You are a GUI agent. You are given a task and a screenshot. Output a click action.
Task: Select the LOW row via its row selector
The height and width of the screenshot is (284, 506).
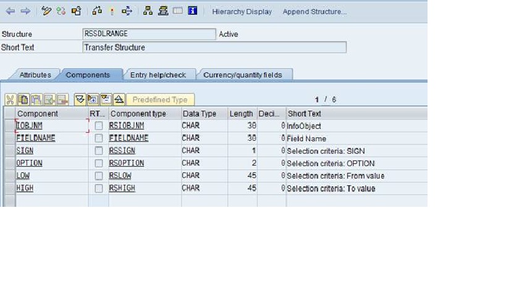[x=10, y=176]
